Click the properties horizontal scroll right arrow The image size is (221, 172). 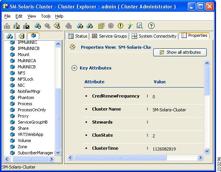(x=200, y=158)
